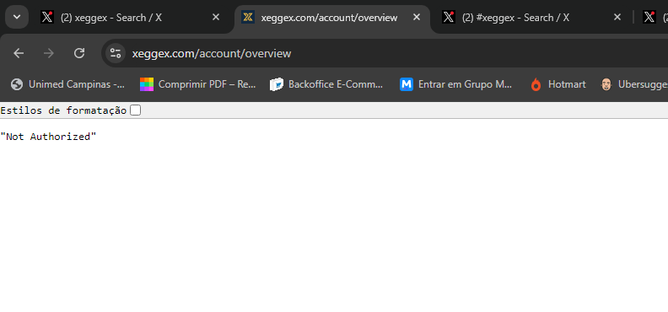
Task: Switch to the "xeggex - Search / X" tab
Action: 132,18
